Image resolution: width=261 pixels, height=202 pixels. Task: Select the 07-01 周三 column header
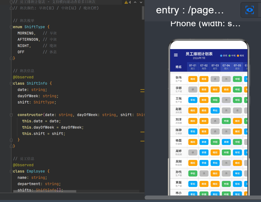(193, 67)
